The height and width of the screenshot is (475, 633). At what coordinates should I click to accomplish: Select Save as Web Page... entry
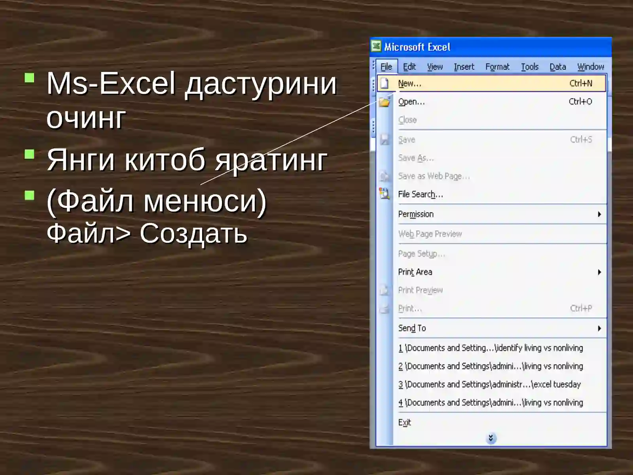491,176
